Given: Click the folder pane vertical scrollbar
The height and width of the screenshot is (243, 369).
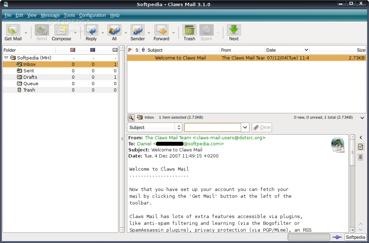Looking at the screenshot, I should pos(122,139).
